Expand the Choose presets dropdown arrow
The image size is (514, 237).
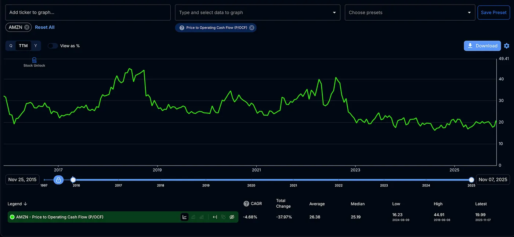coord(469,12)
